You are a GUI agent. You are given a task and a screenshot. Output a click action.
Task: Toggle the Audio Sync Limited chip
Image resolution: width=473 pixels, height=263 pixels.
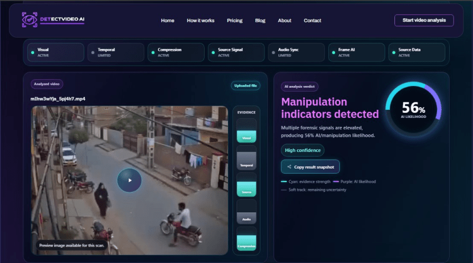click(296, 52)
